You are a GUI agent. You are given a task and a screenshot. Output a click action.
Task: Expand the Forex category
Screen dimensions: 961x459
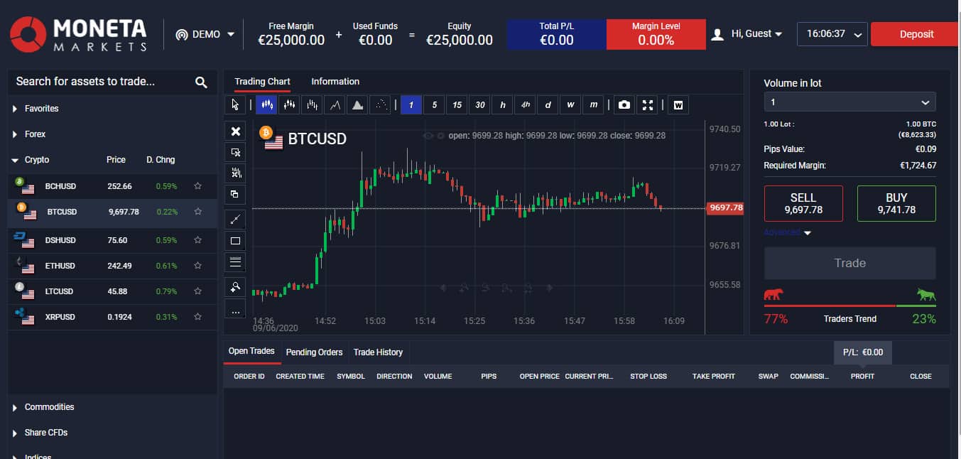pos(35,134)
